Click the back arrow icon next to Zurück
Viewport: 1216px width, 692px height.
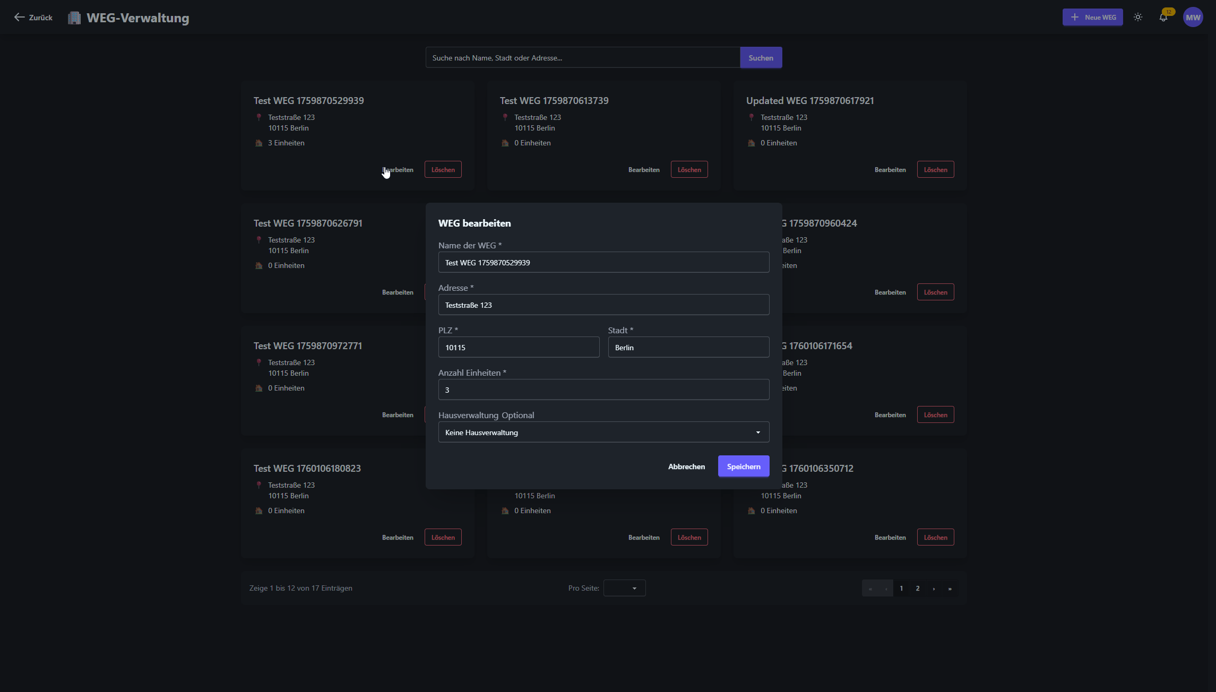pyautogui.click(x=19, y=18)
